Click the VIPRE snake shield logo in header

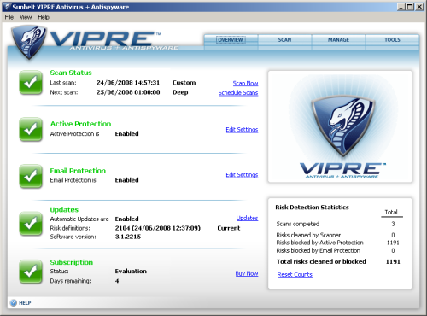point(28,43)
